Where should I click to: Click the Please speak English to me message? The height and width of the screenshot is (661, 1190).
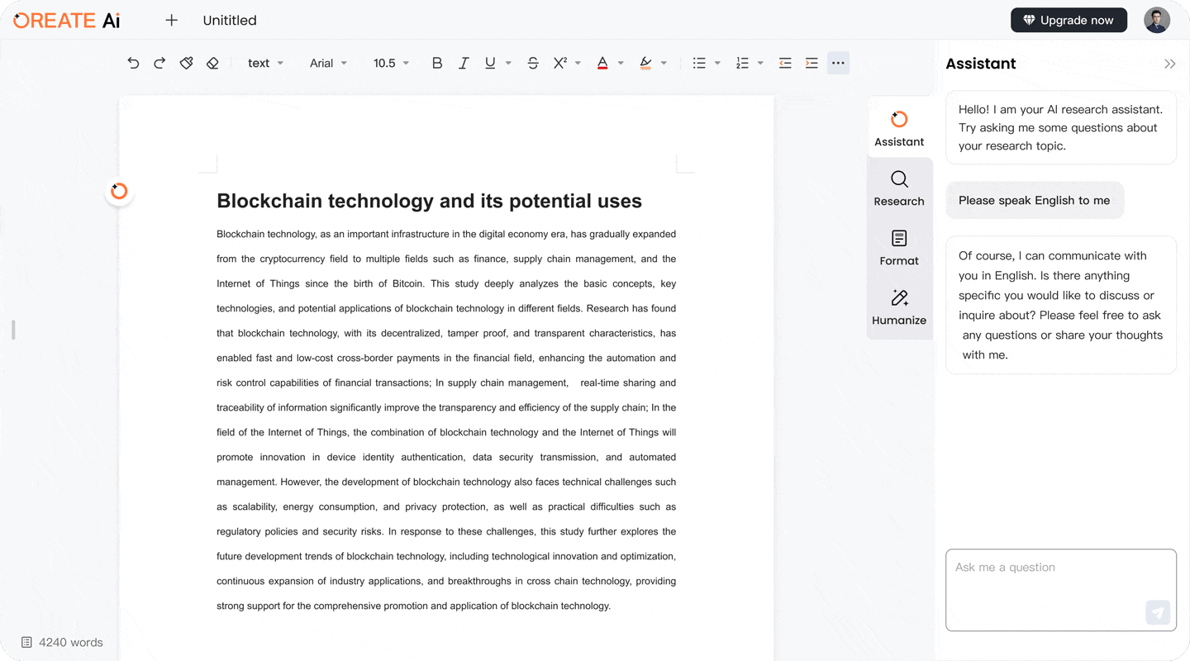coord(1035,200)
